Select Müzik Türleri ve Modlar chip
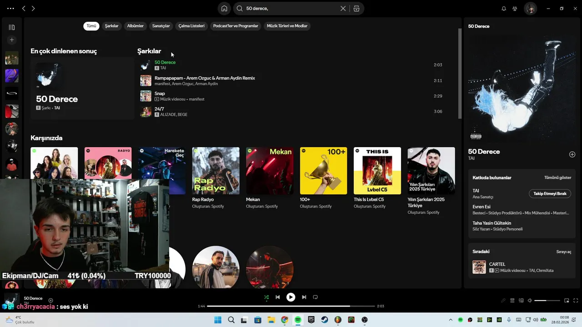The width and height of the screenshot is (582, 327). pos(287,26)
